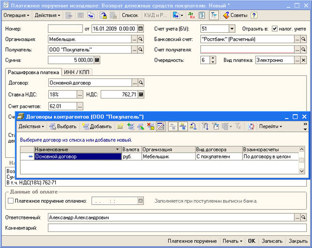Click the red X deletion mark icon in Договоры toolbar
This screenshot has height=248, width=312.
tap(150, 126)
